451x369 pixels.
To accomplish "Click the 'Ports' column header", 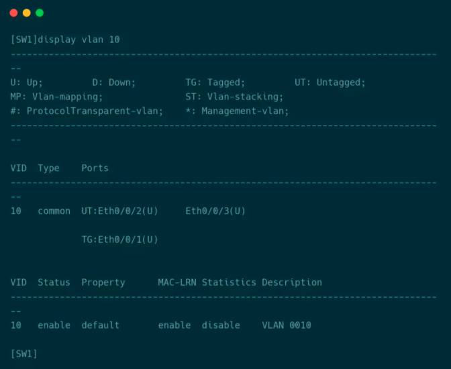I will click(x=95, y=168).
